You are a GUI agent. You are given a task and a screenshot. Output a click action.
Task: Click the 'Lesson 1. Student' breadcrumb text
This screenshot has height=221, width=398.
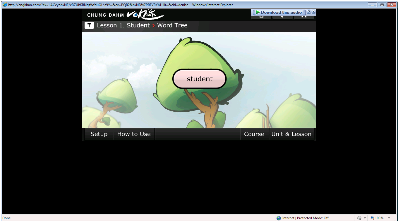(x=123, y=25)
